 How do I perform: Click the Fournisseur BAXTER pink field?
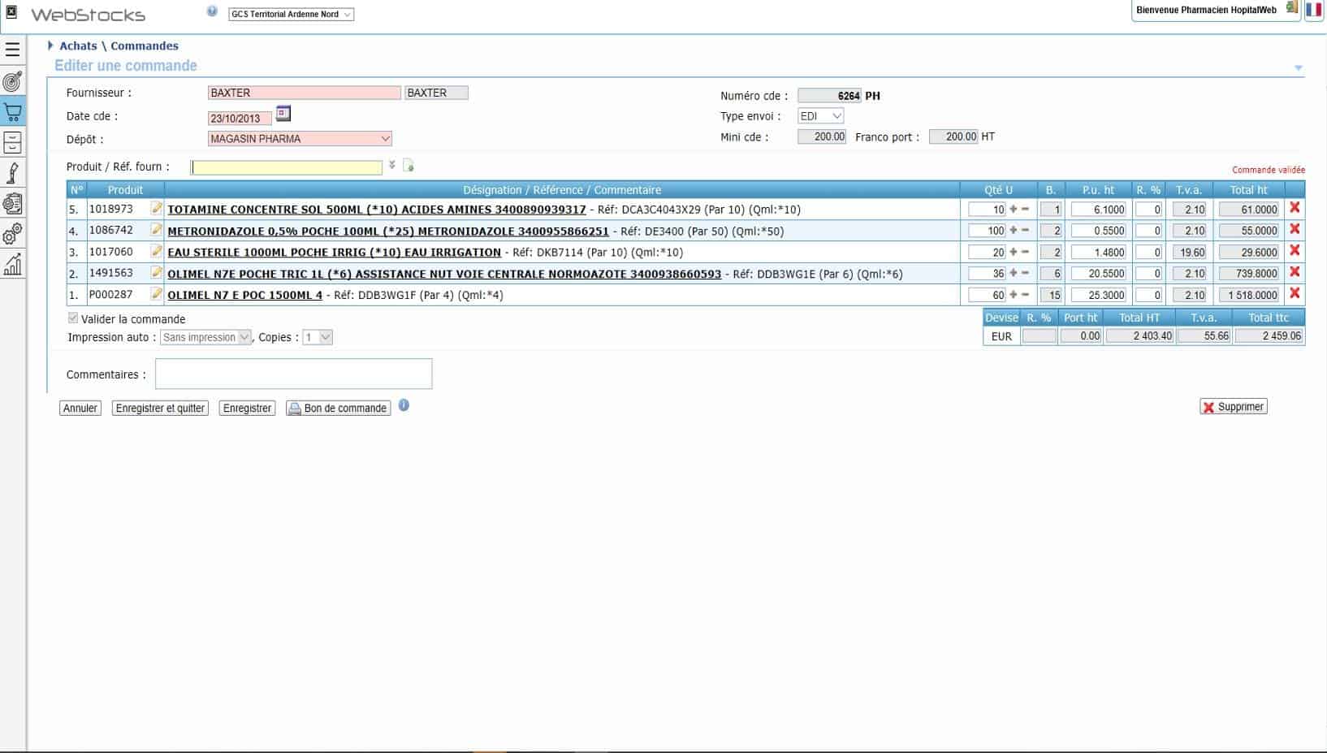pyautogui.click(x=305, y=93)
